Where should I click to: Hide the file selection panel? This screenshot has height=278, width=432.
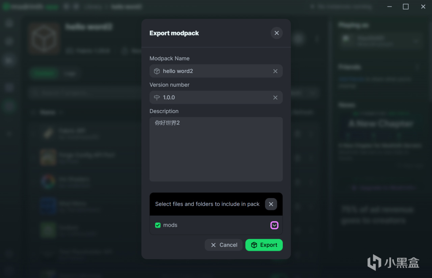click(x=271, y=204)
